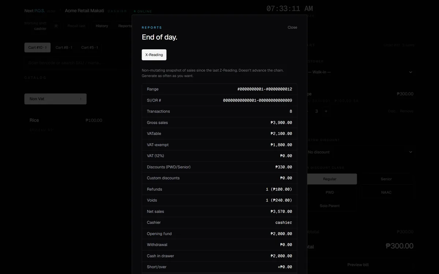Increase Rice quantity with plus button
The height and width of the screenshot is (274, 439).
(326, 111)
